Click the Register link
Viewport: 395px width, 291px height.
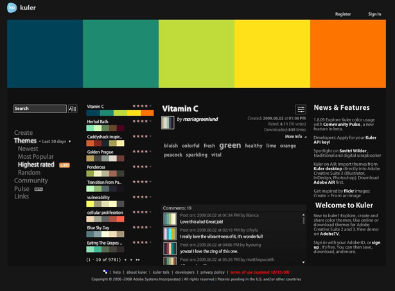[343, 14]
